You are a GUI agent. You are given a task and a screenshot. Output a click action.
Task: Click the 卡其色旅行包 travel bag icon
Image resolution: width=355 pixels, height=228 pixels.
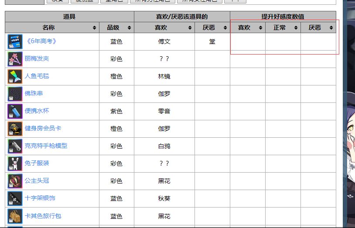[15, 216]
